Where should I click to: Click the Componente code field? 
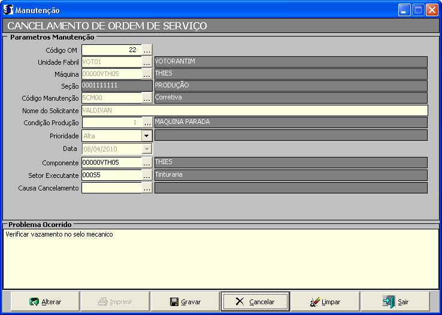coord(111,163)
